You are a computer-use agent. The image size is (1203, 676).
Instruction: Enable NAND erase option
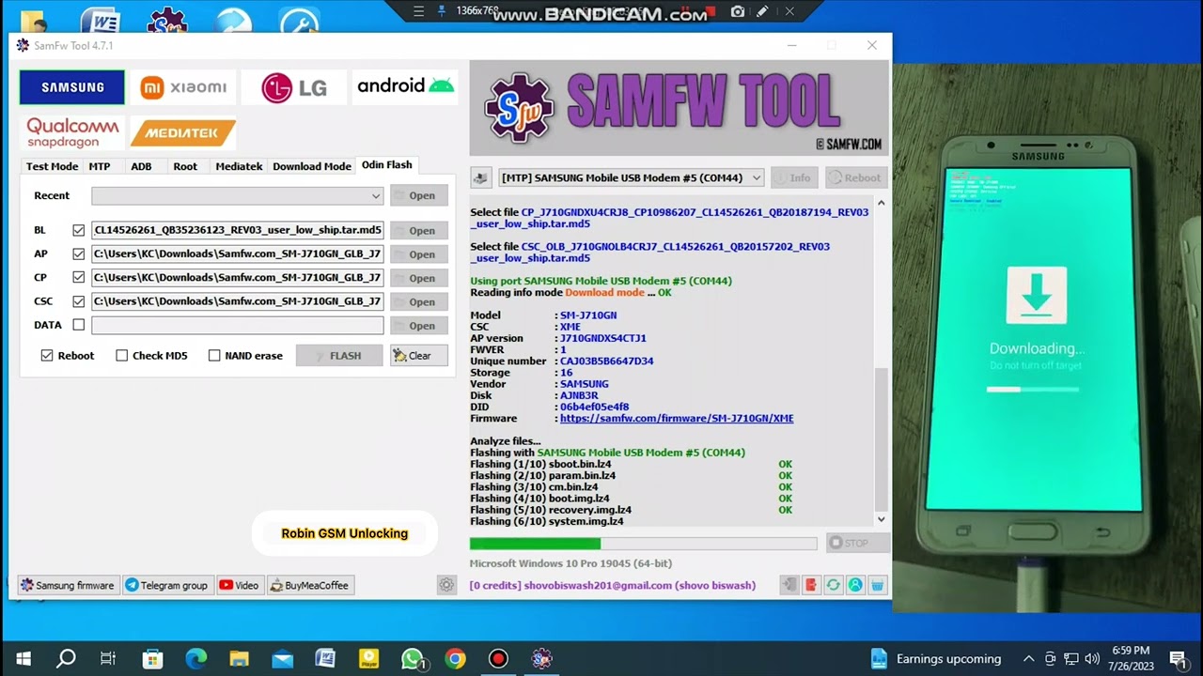(x=214, y=356)
